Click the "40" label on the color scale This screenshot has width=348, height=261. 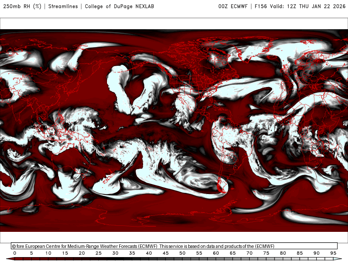(149, 253)
